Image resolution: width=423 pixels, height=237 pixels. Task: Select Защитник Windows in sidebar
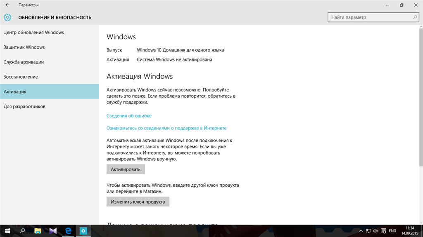[50, 47]
